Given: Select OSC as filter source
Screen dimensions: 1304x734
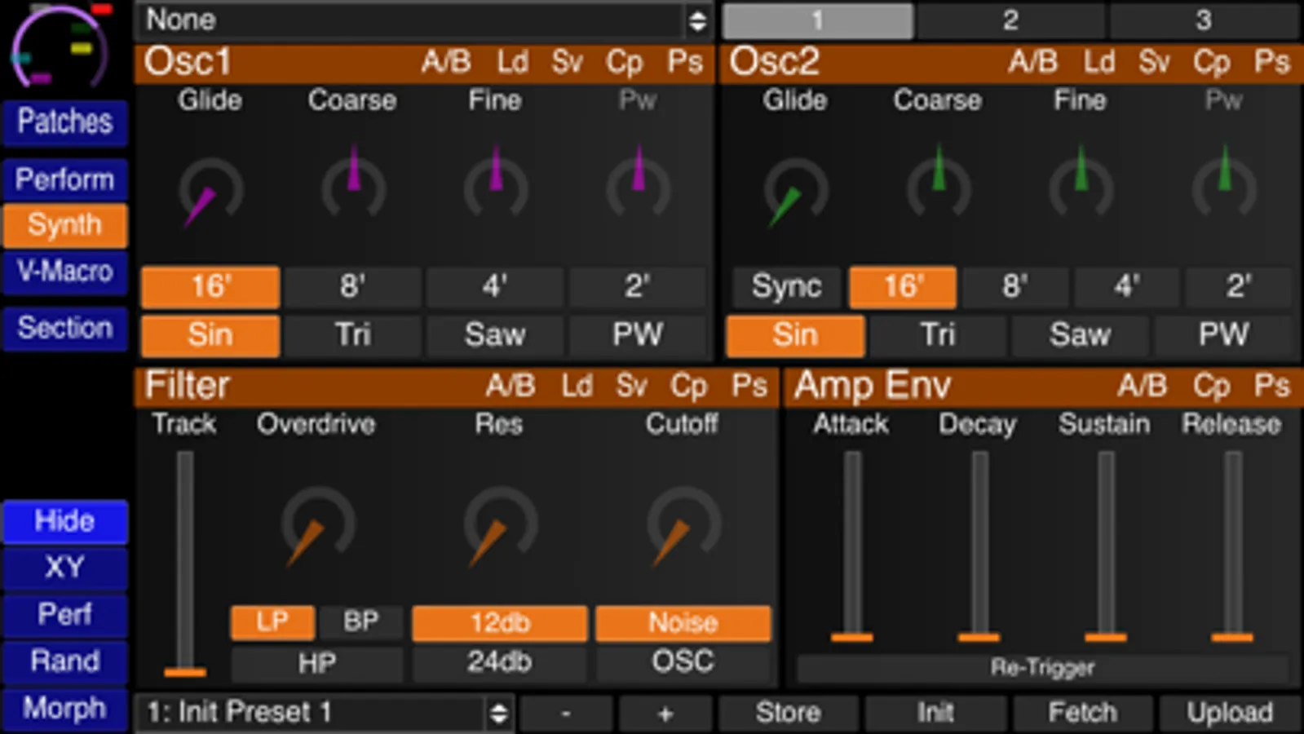Looking at the screenshot, I should (x=683, y=662).
